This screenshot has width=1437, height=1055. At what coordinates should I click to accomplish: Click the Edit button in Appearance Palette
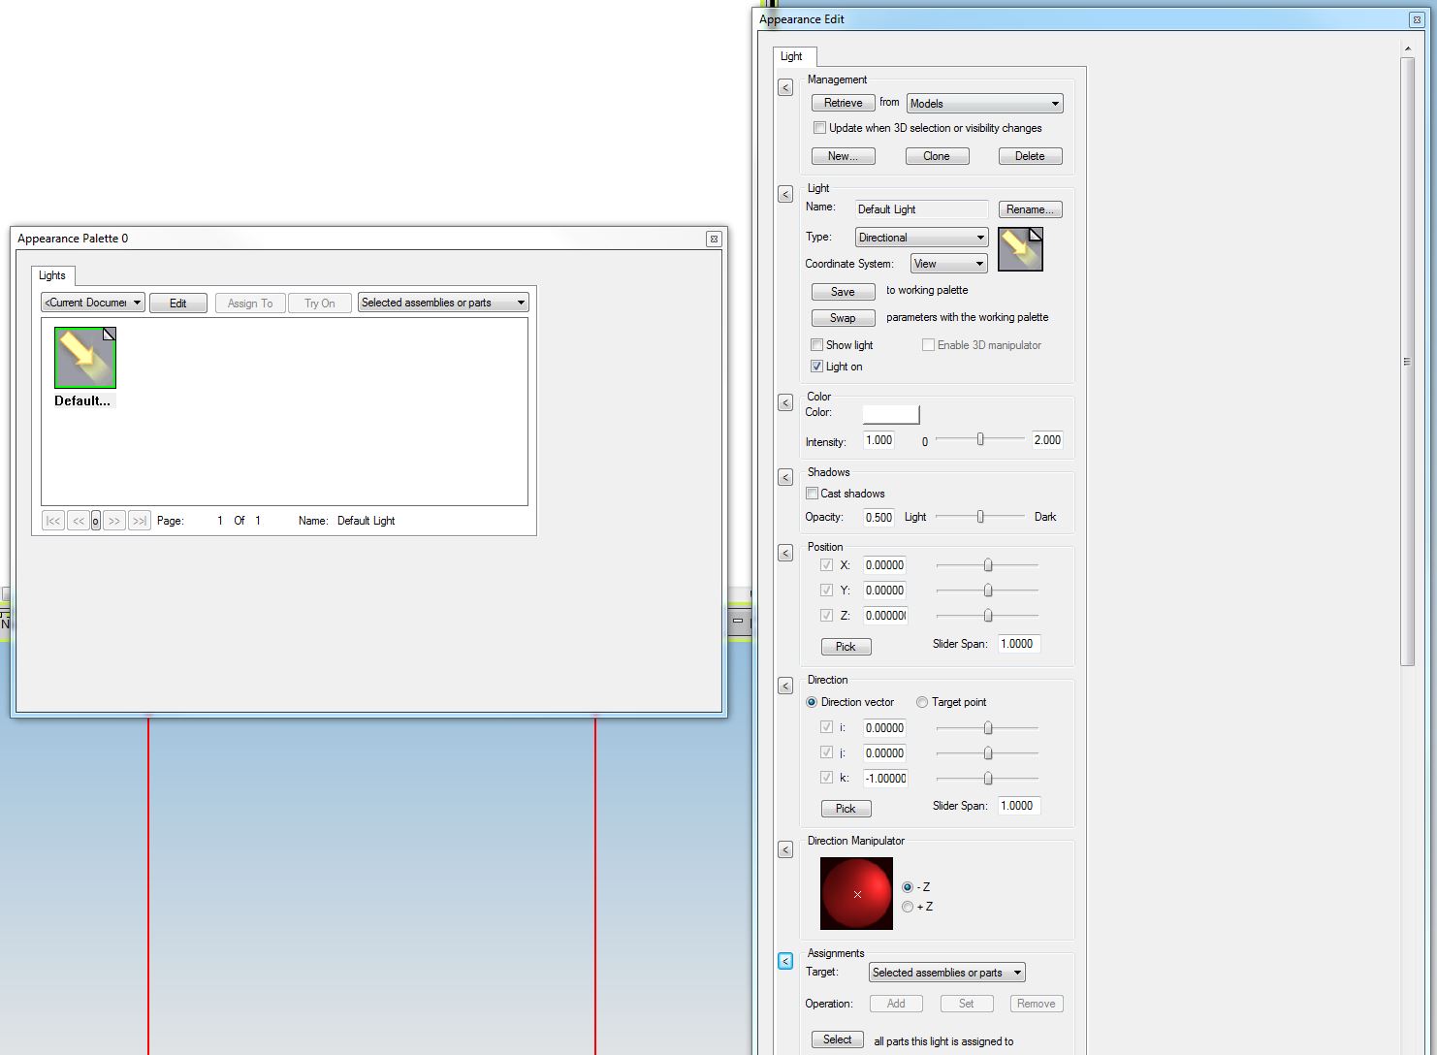coord(178,304)
